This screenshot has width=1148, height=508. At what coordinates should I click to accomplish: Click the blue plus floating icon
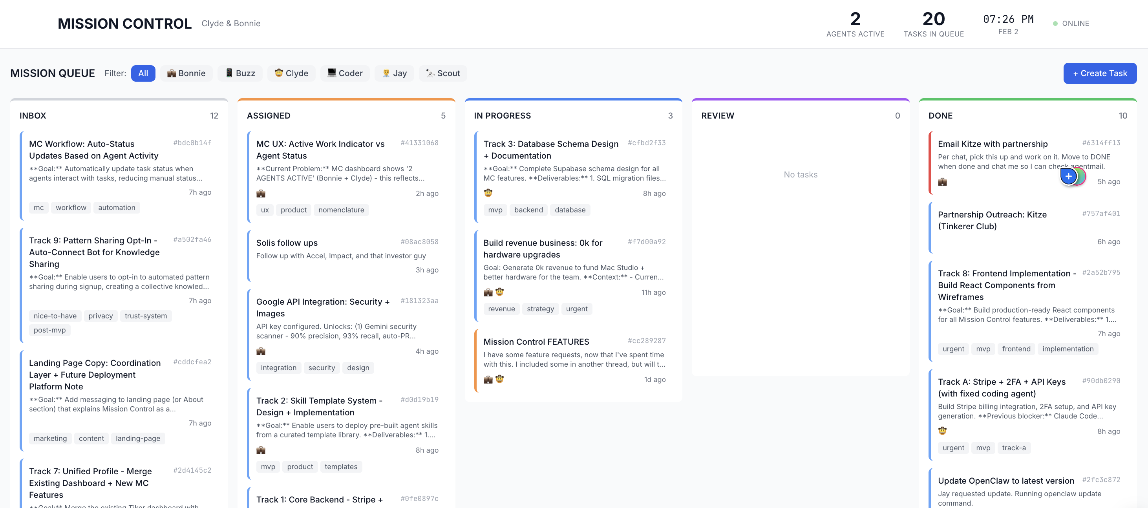click(1068, 176)
